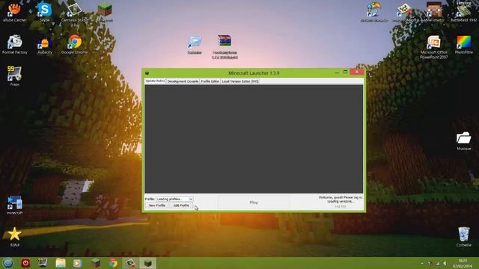Click the Minecraft grass block taskbar icon
Screen dimensions: 479x269
pos(96,263)
